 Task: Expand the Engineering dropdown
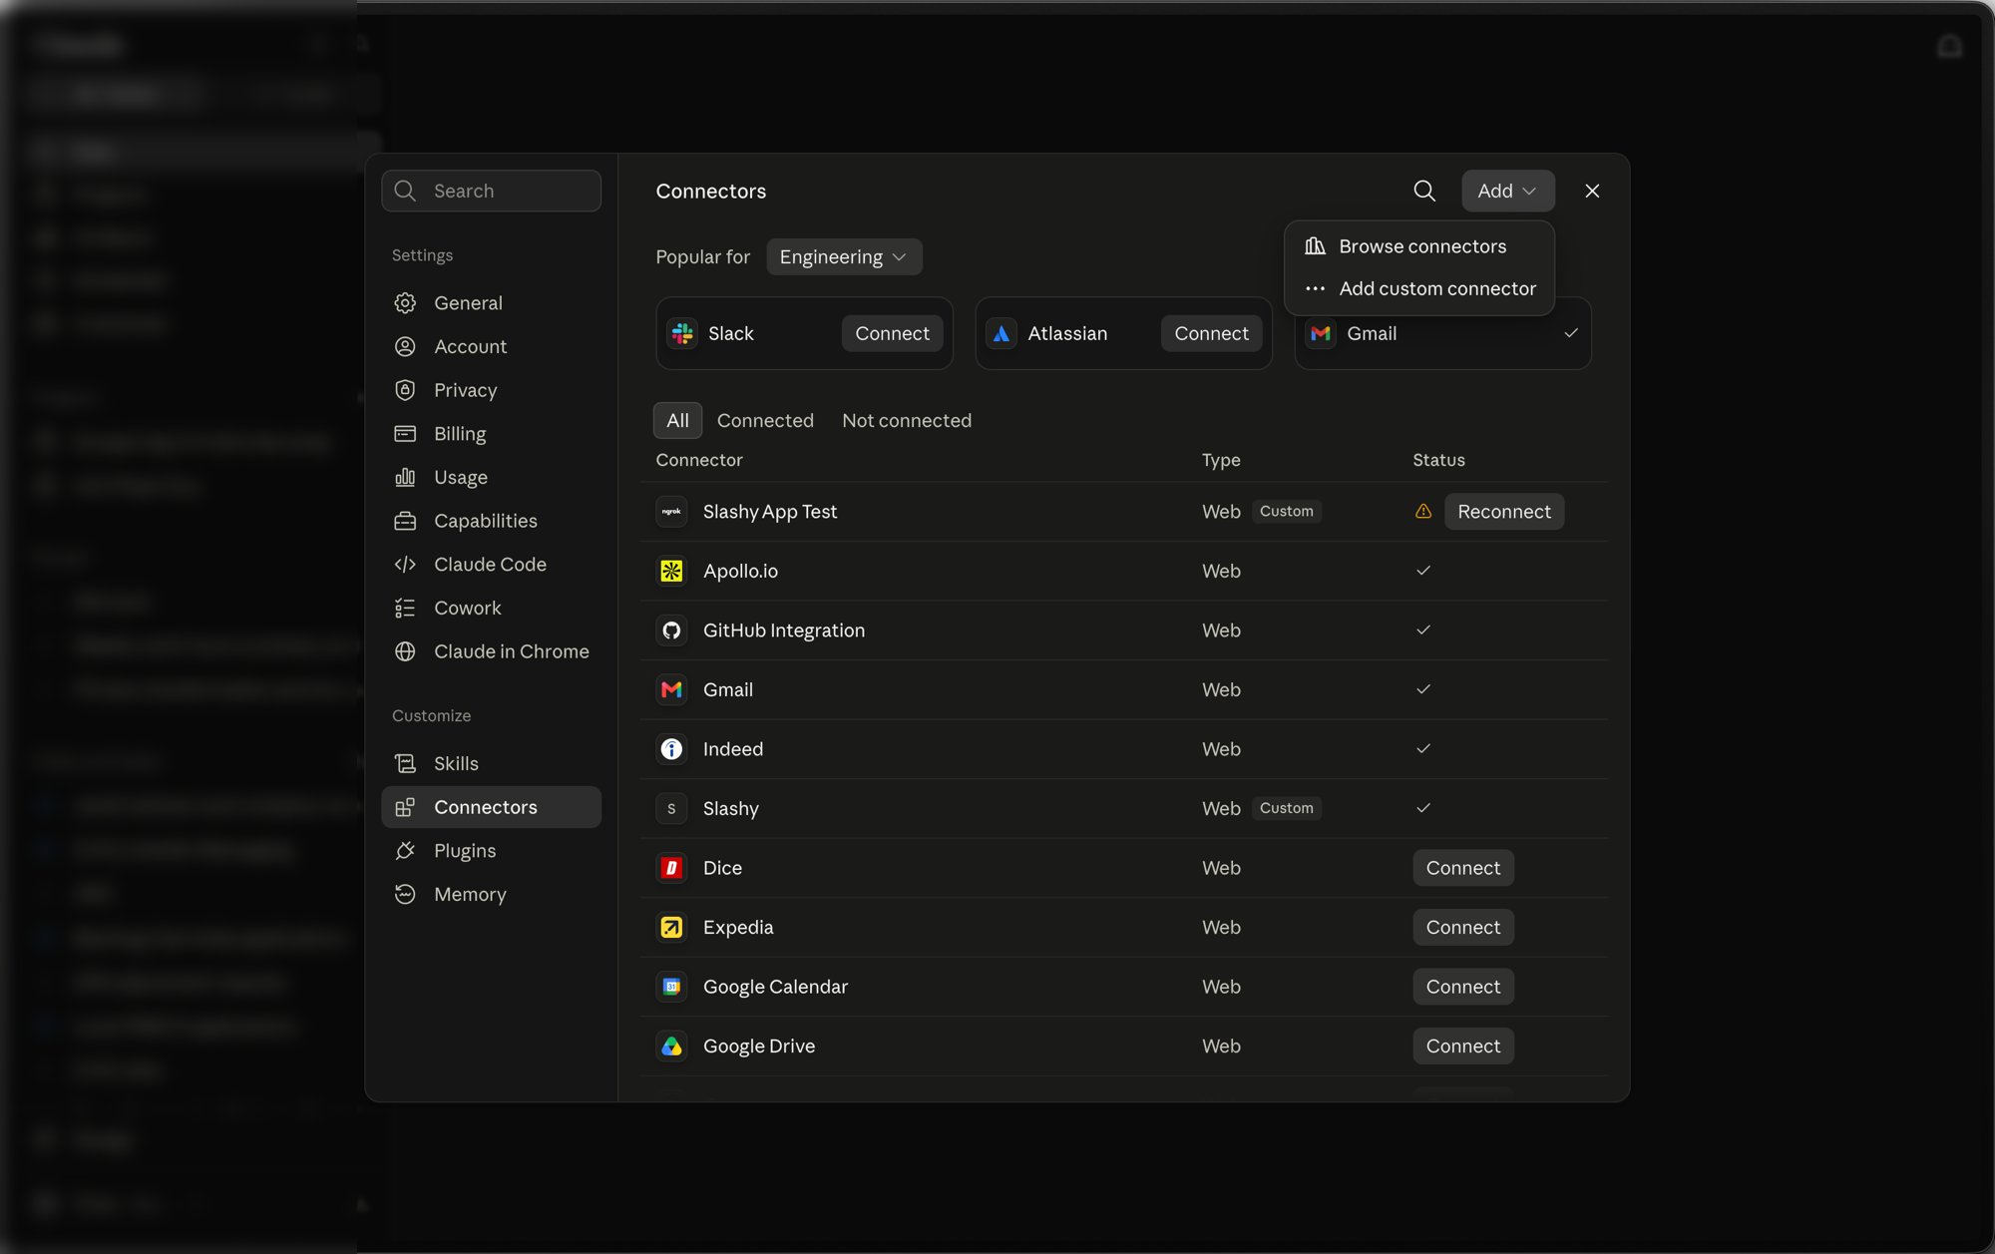[844, 256]
